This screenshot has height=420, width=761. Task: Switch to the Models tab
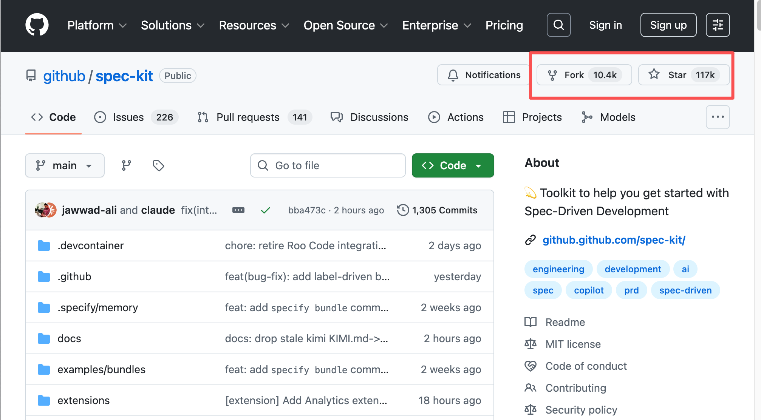(609, 117)
